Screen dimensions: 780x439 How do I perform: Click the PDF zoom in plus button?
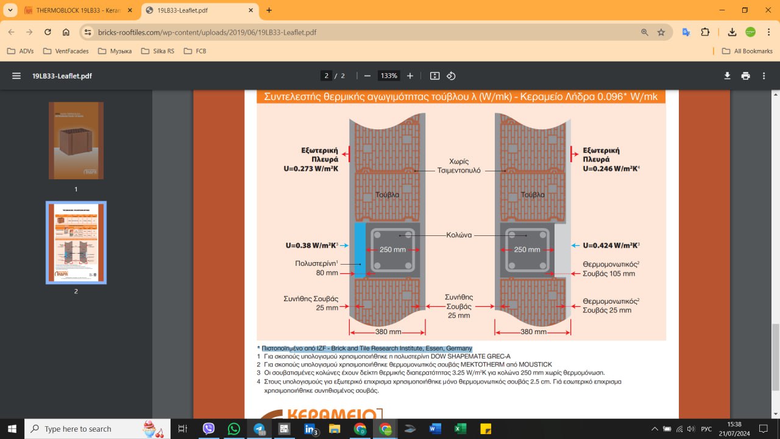point(410,76)
